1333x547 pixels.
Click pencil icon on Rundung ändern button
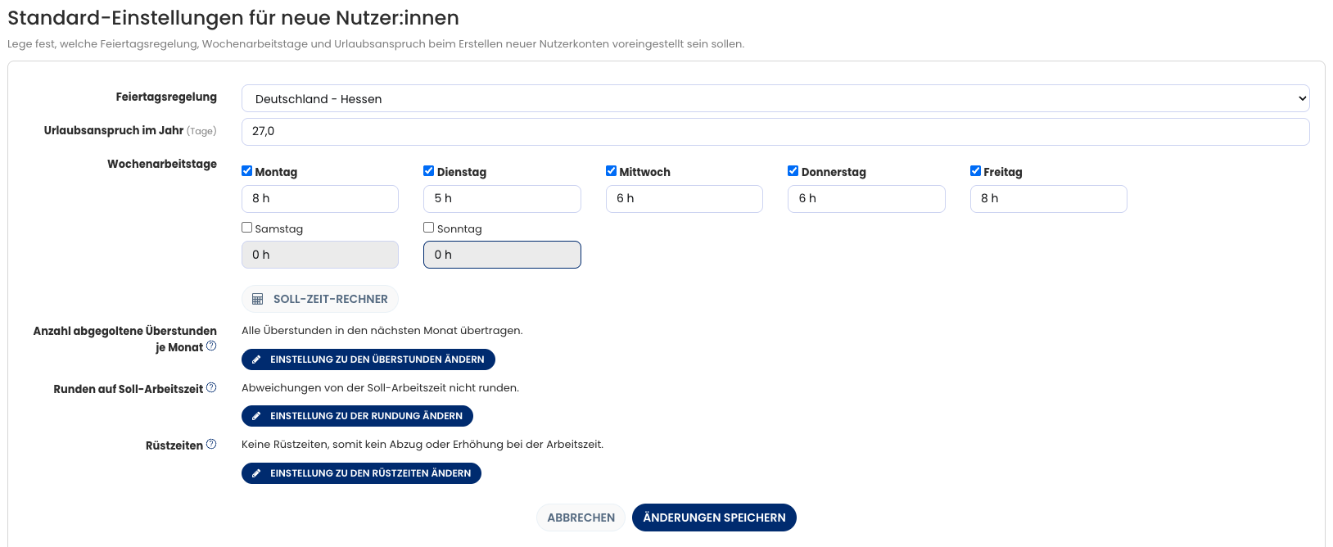pyautogui.click(x=256, y=416)
